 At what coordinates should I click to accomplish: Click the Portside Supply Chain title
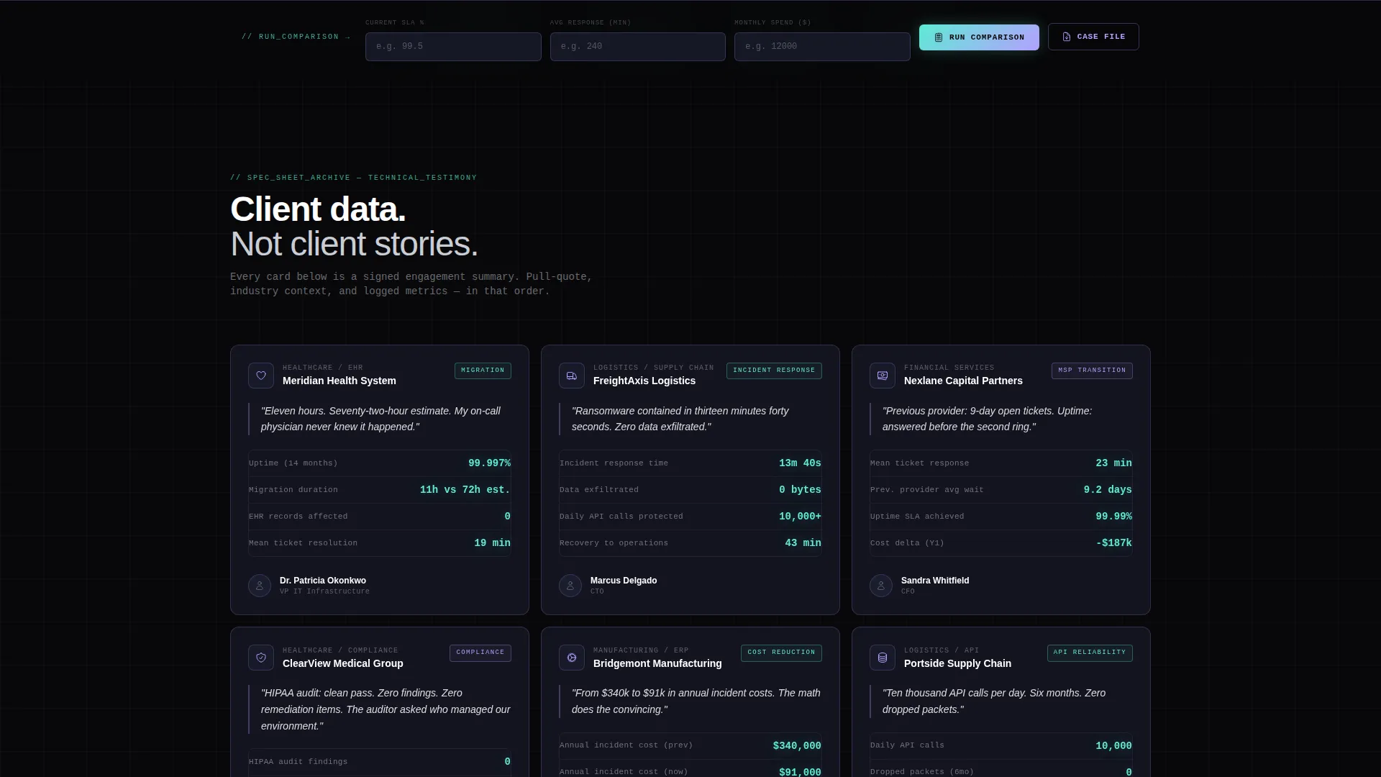pyautogui.click(x=957, y=663)
